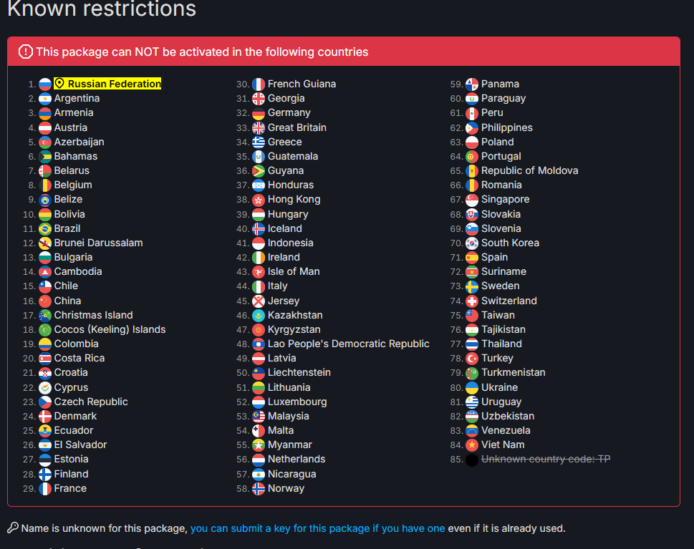Click the location pin icon beside Russian Federation
Screen dimensions: 694x549
[x=59, y=84]
